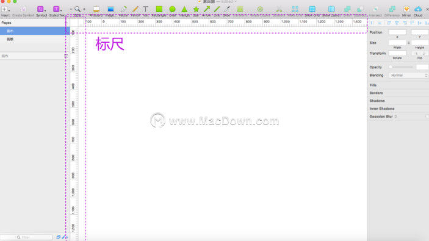429x241 pixels.
Task: Toggle Show Grid in toolbar
Action: click(x=312, y=9)
